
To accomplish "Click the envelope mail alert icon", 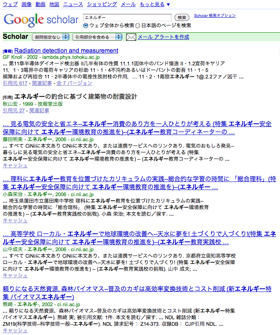I will tap(131, 37).
